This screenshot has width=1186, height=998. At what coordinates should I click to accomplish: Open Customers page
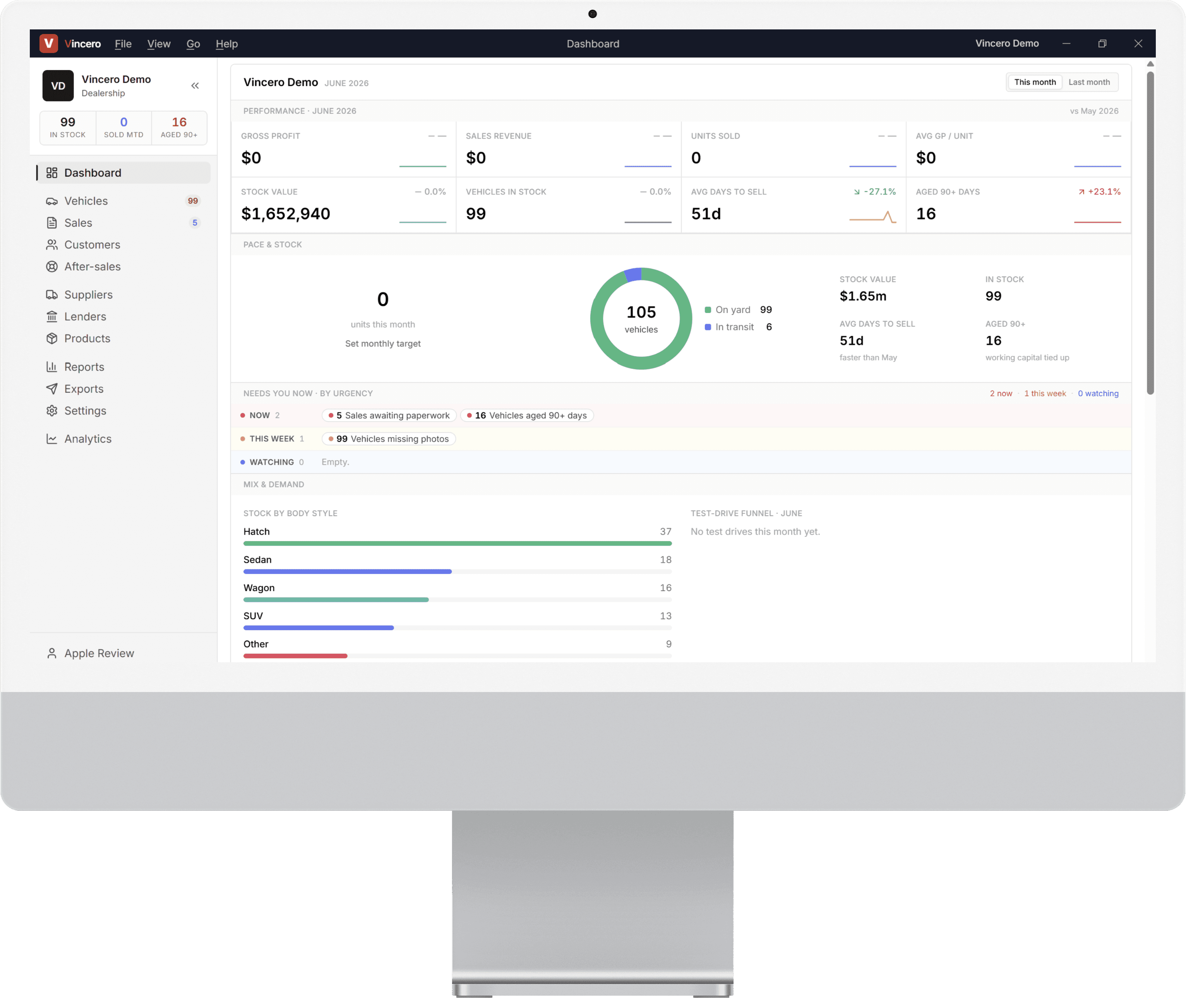tap(123, 244)
